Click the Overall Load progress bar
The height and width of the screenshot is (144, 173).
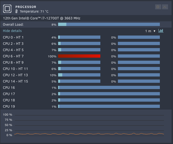point(109,24)
